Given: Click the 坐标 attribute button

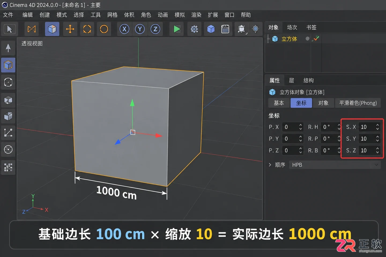Looking at the screenshot, I should [301, 103].
